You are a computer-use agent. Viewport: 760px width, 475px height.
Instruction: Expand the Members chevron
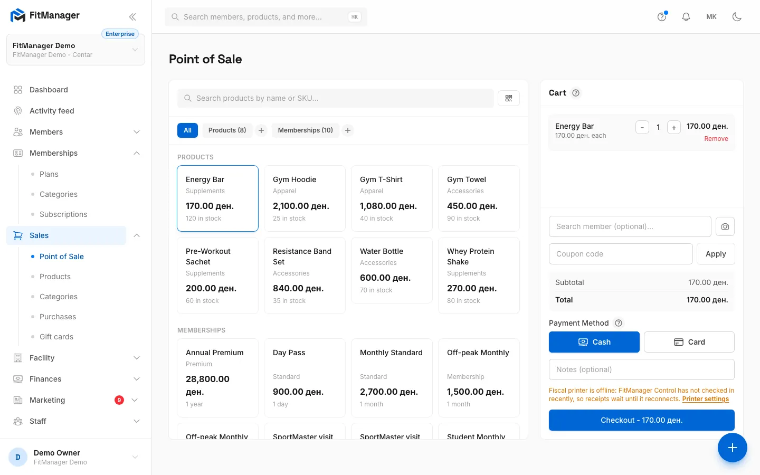click(137, 132)
